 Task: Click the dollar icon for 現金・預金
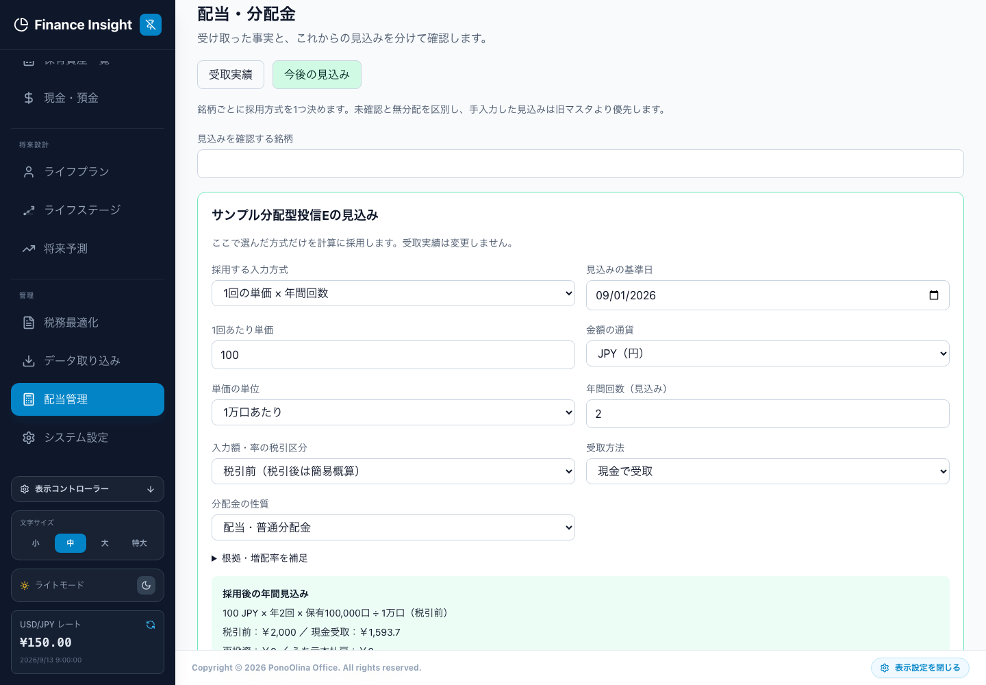pyautogui.click(x=29, y=98)
